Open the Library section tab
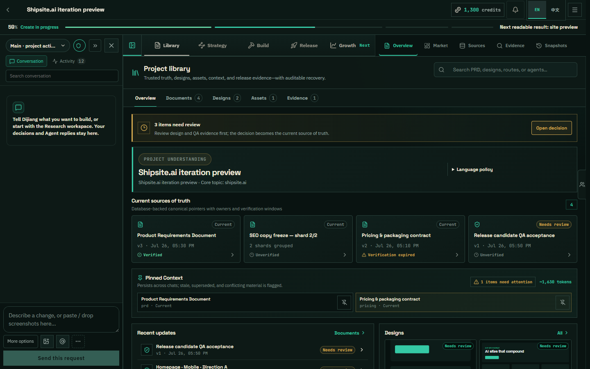Screen dimensions: 590x369 [167, 46]
